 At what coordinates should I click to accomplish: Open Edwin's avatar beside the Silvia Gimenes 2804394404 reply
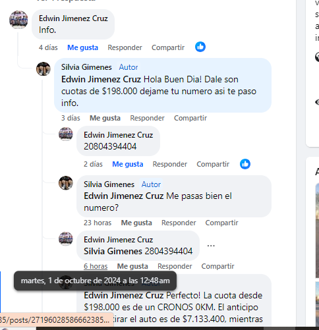coord(66,238)
